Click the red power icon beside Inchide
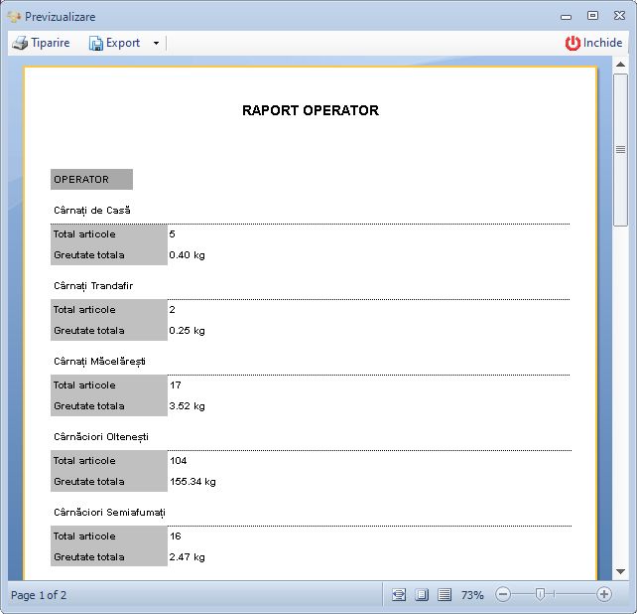 pyautogui.click(x=573, y=43)
